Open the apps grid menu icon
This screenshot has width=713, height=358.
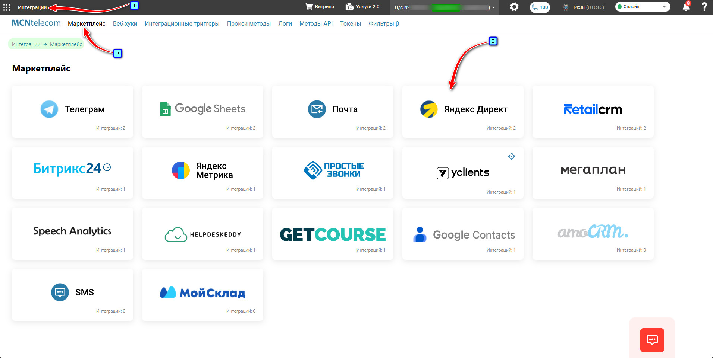(7, 7)
